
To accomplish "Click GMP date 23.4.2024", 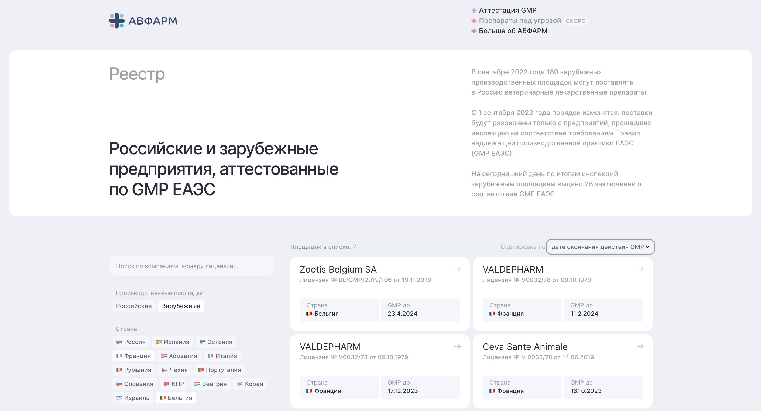I will point(402,314).
